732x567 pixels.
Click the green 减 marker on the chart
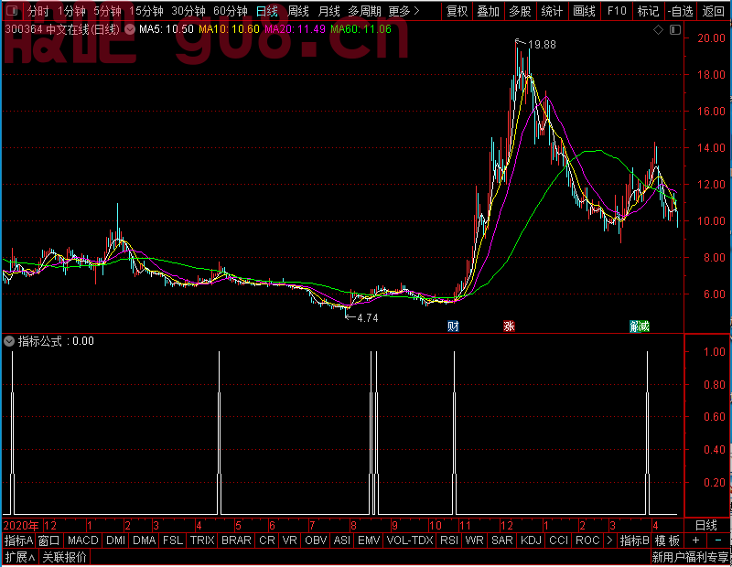tap(644, 326)
